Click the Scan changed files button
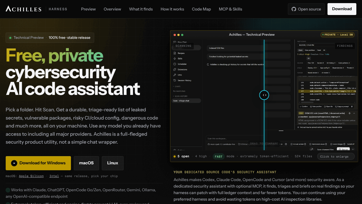 click(325, 149)
